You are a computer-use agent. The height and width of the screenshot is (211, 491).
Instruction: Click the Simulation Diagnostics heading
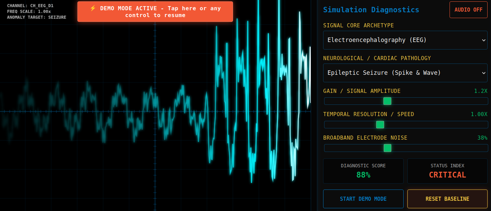[x=371, y=10]
